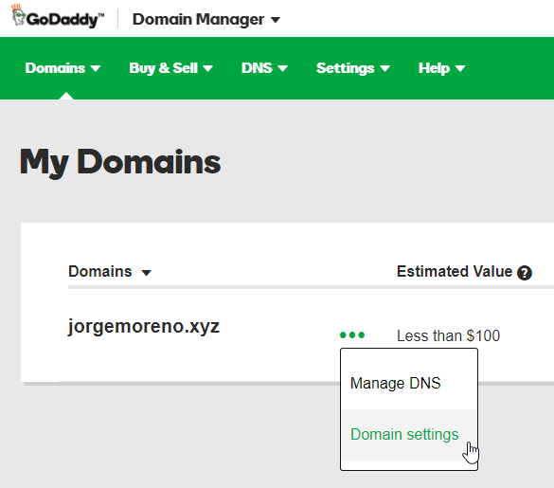Expand the DNS menu
Viewport: 554px width, 488px height.
coord(264,68)
